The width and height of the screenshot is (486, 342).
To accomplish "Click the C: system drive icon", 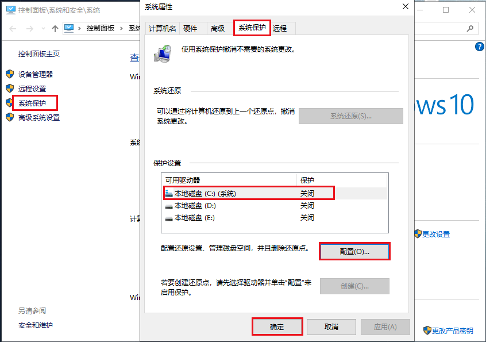I will [x=169, y=194].
